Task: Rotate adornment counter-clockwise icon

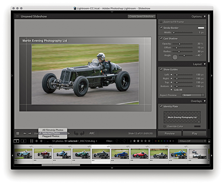Action: 76,133
